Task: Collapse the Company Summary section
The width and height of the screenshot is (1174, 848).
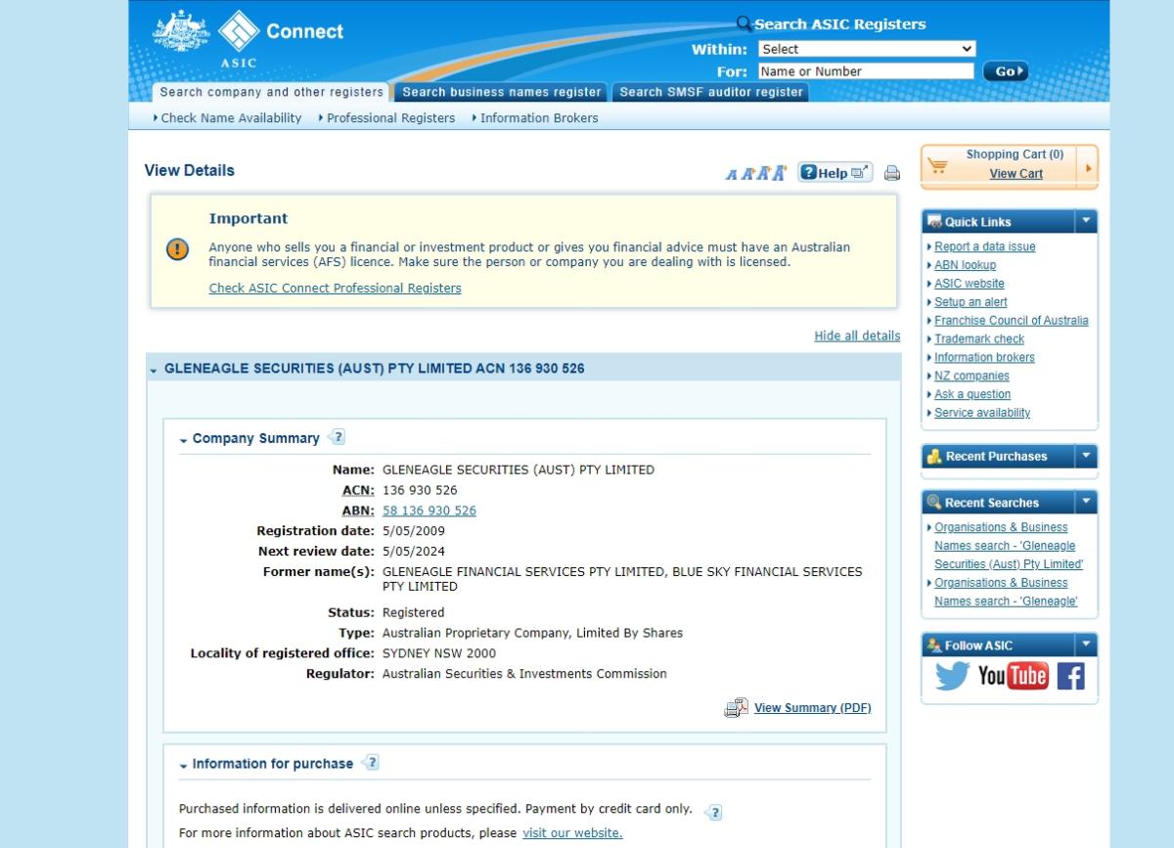Action: (183, 440)
